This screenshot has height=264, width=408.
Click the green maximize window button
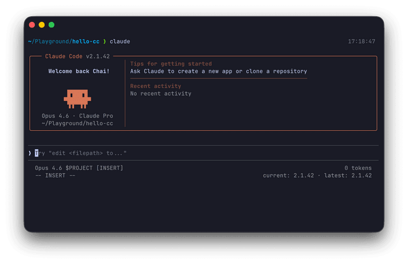[52, 25]
